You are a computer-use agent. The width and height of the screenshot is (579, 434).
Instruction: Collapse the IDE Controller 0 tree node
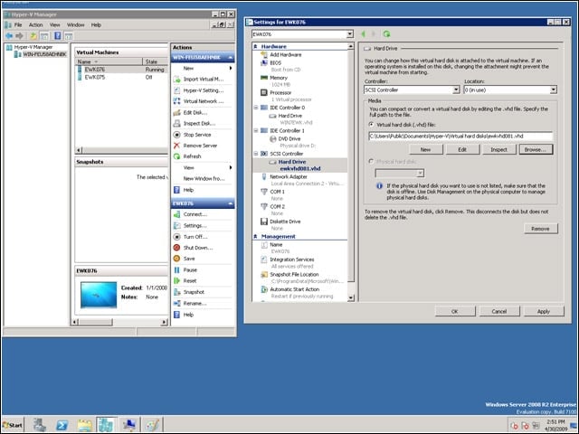click(x=256, y=108)
